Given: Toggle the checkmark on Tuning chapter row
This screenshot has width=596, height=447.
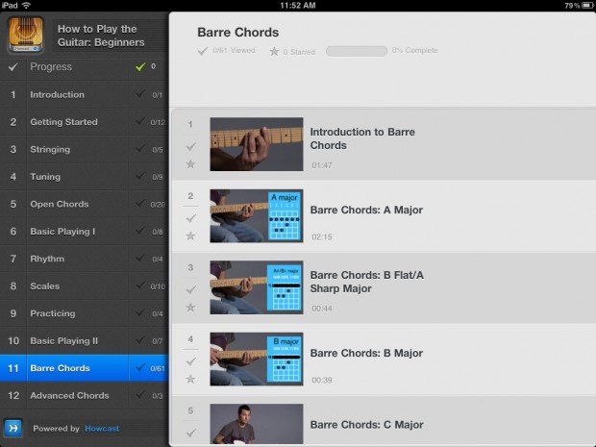Looking at the screenshot, I should click(x=140, y=176).
